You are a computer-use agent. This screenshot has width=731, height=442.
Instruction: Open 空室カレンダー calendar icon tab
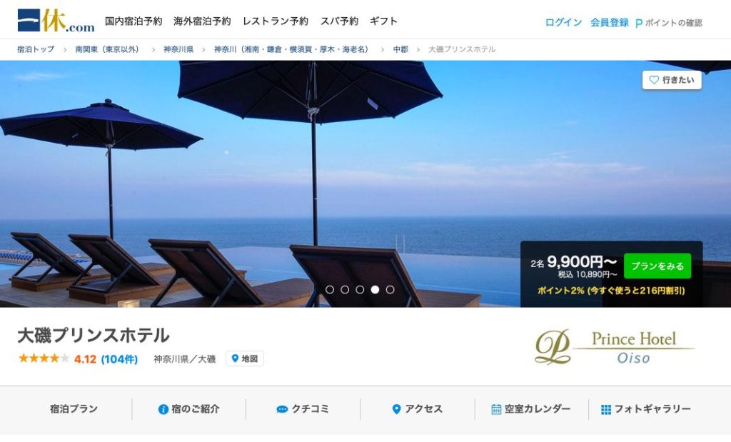point(496,409)
